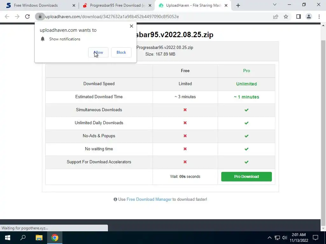Click green check for No-Ads & Popups

[x=247, y=136]
